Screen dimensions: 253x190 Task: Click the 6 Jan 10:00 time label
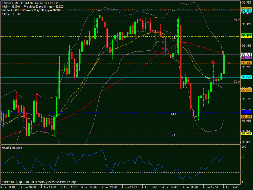[x=28, y=188]
